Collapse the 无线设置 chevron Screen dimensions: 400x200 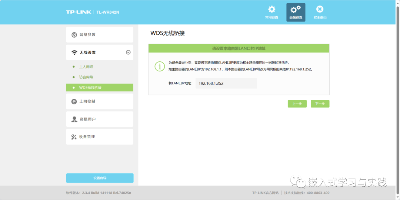coord(128,52)
